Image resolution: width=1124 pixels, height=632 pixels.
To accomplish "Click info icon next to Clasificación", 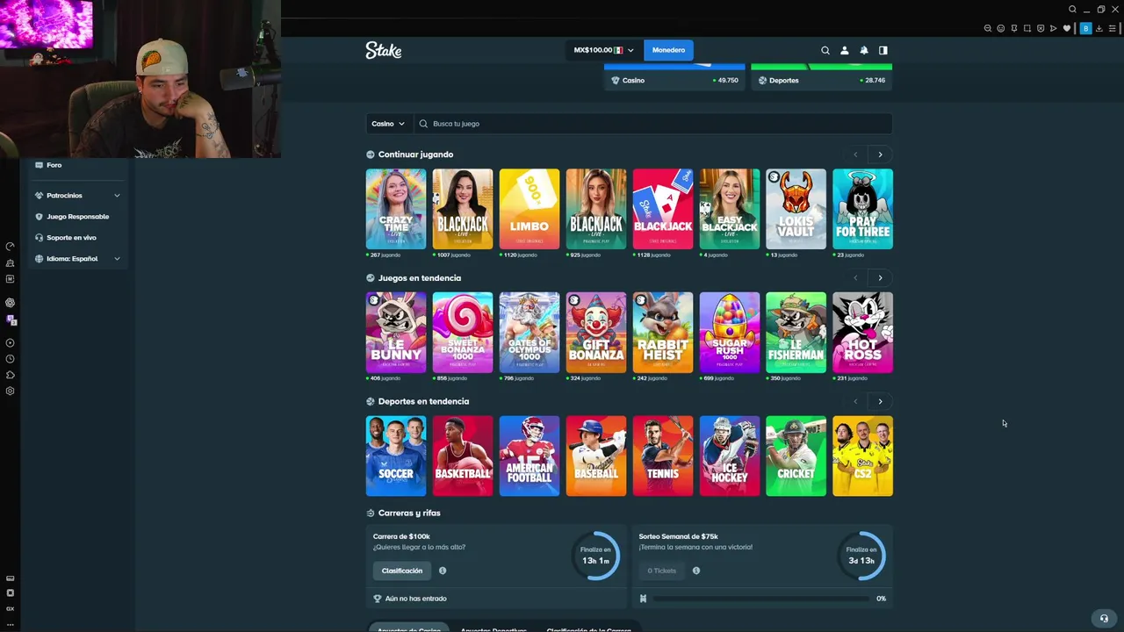I will click(443, 571).
